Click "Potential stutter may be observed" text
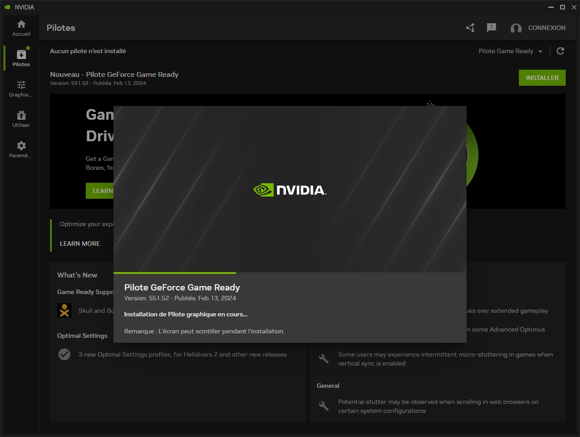This screenshot has height=437, width=580. (438, 406)
